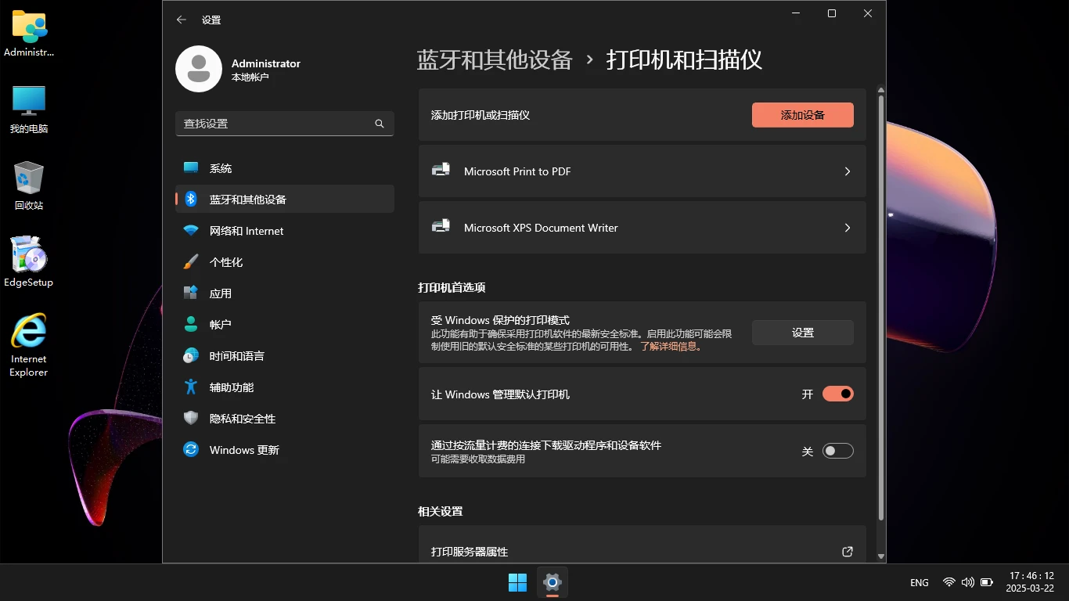Click the search magnifier icon
The image size is (1069, 601).
coord(380,124)
